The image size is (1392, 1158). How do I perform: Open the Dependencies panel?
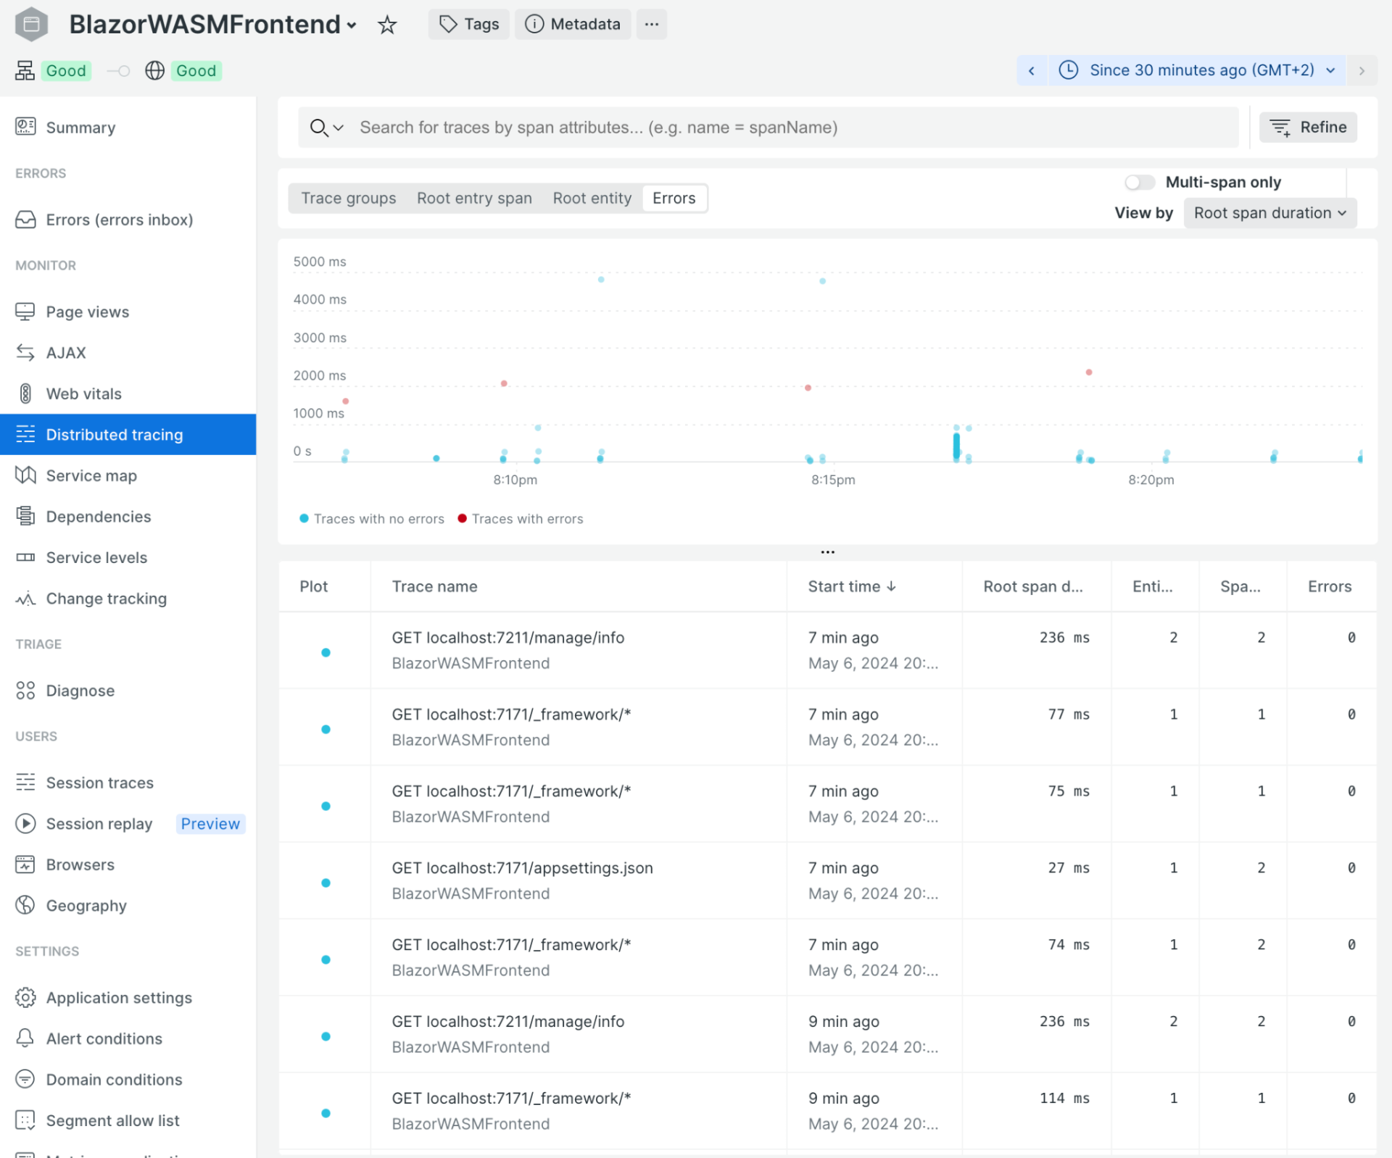pos(99,516)
